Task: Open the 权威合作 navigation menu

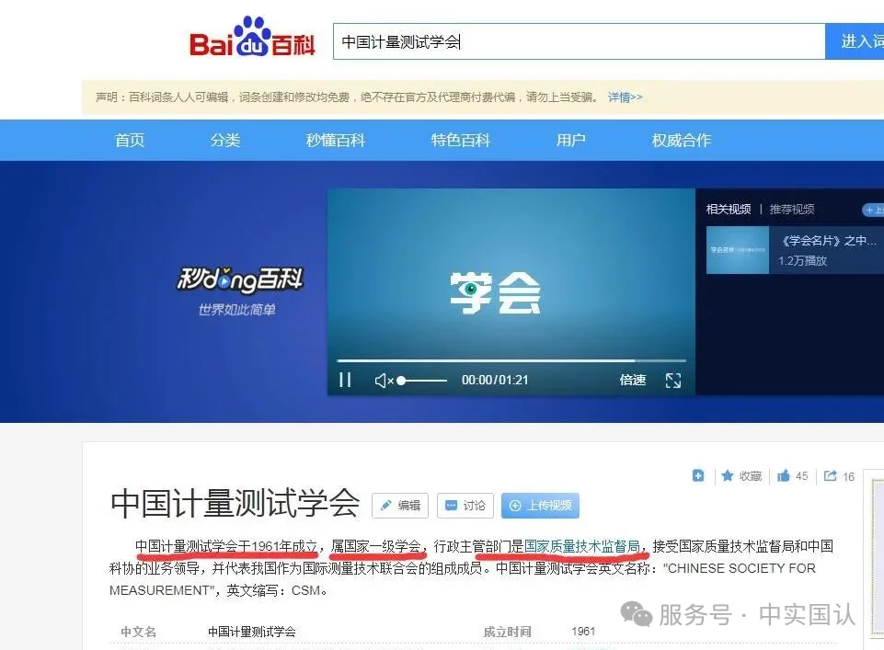Action: click(x=680, y=140)
